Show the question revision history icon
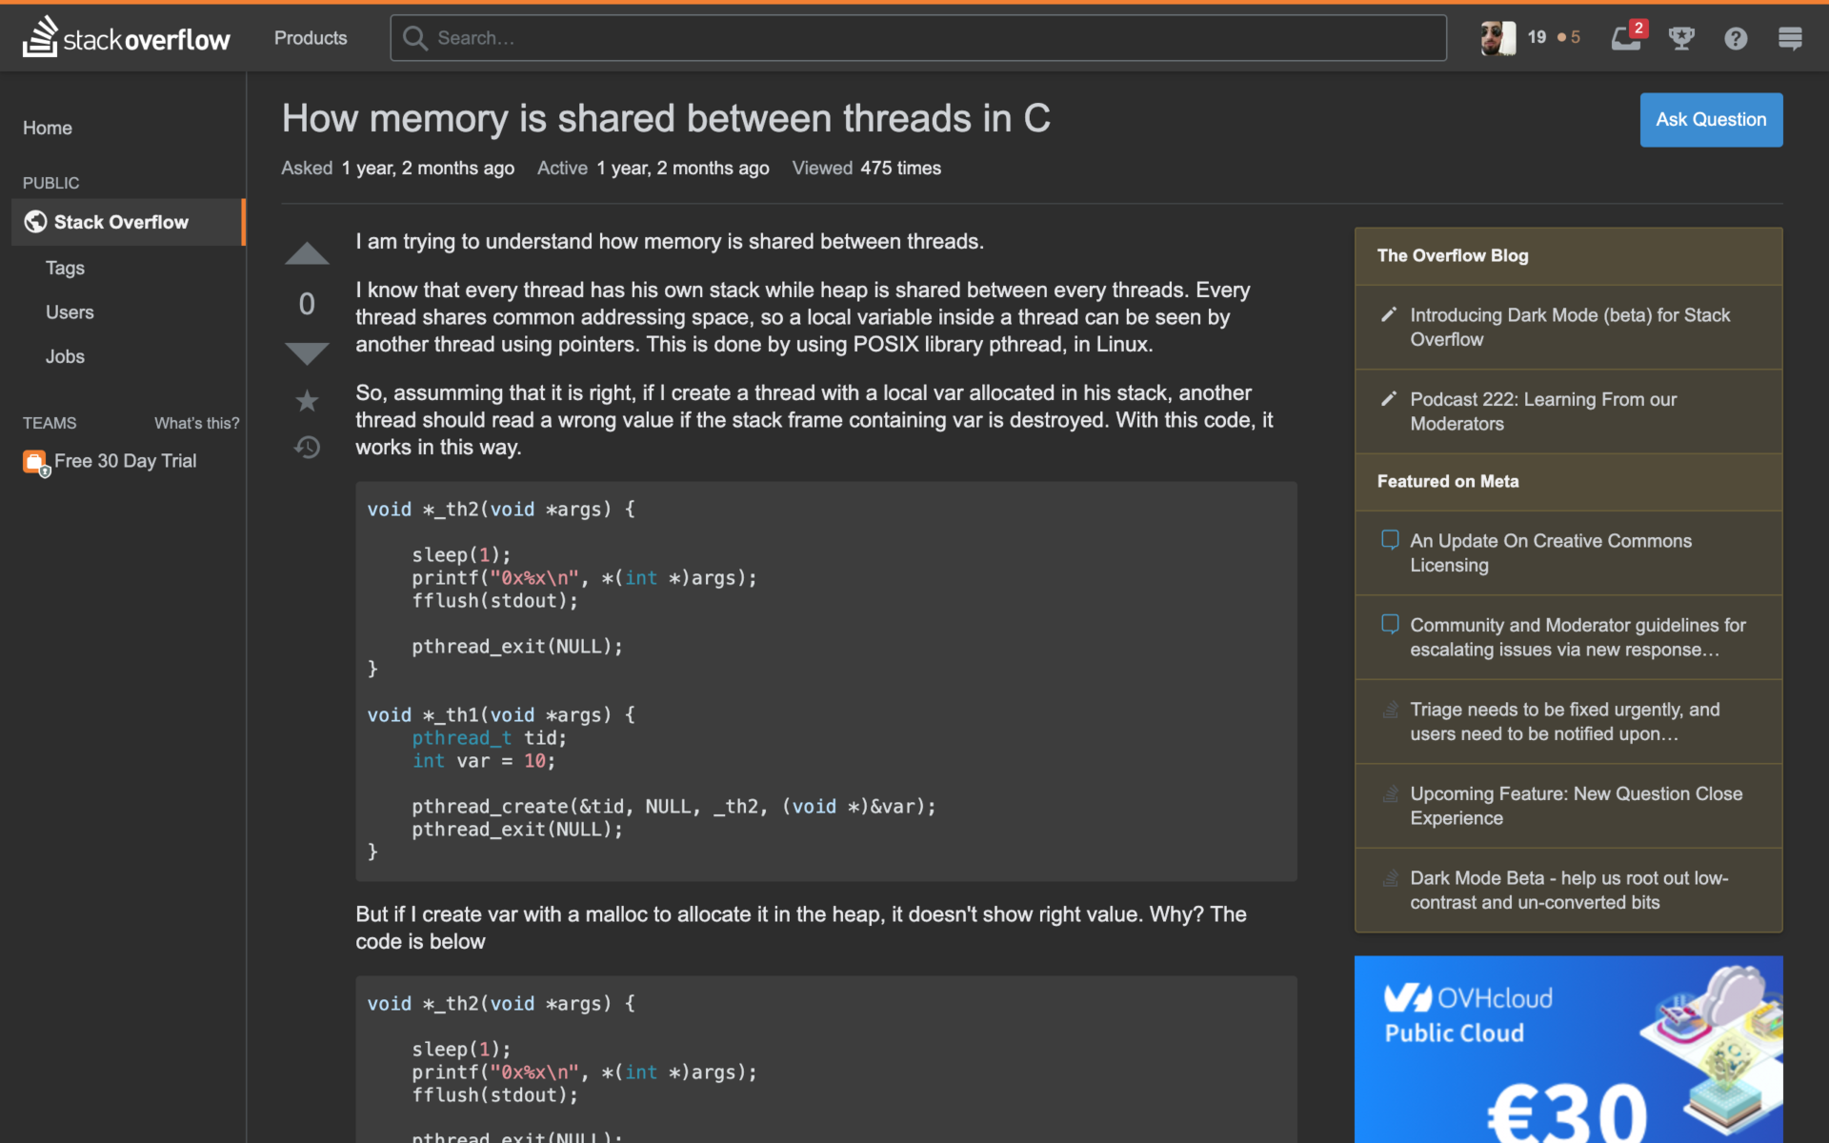 click(x=307, y=448)
